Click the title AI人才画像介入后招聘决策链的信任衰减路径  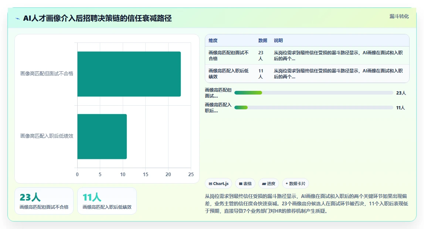point(97,18)
